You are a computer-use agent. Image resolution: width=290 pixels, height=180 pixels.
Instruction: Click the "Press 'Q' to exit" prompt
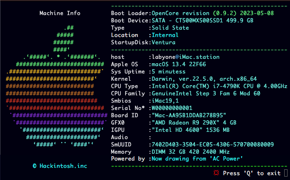pos(252,173)
